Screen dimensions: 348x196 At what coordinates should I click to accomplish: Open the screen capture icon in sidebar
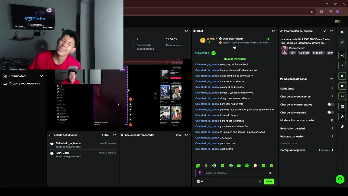tap(342, 56)
